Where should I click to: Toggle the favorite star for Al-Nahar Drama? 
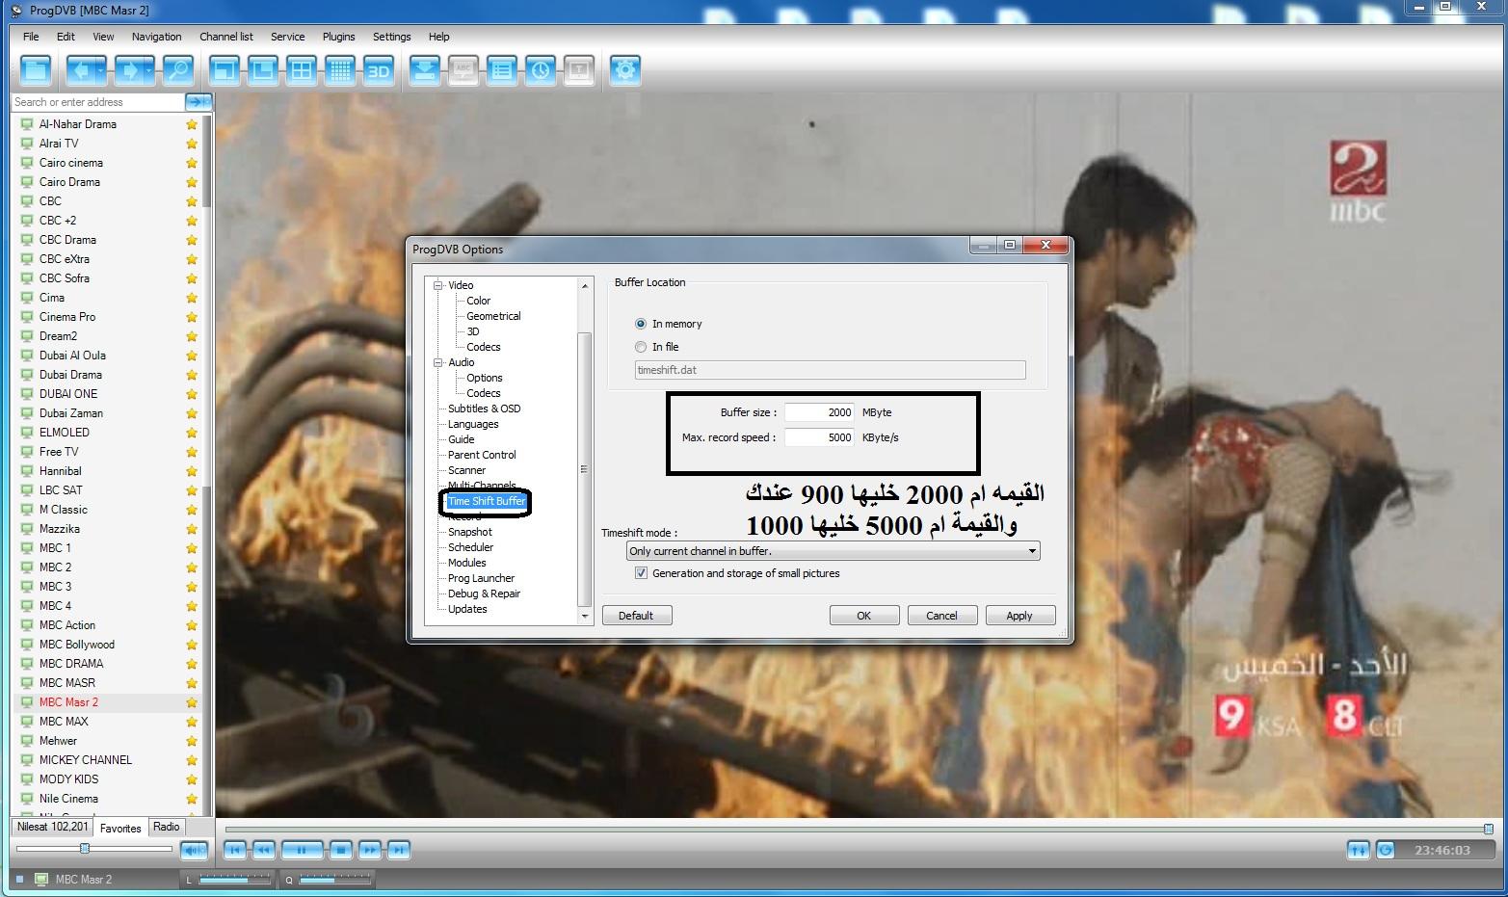(x=192, y=124)
